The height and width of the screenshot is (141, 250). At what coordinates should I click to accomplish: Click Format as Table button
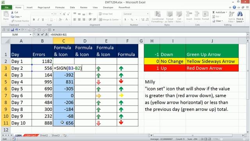coord(170,17)
